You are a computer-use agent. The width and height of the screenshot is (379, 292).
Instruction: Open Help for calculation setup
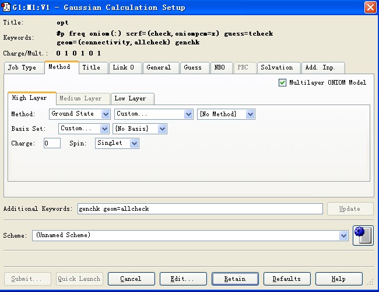point(339,279)
